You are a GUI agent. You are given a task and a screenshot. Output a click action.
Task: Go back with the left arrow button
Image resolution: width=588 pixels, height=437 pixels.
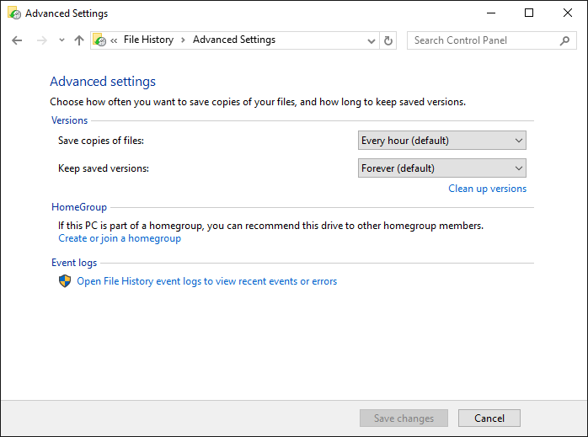tap(17, 40)
